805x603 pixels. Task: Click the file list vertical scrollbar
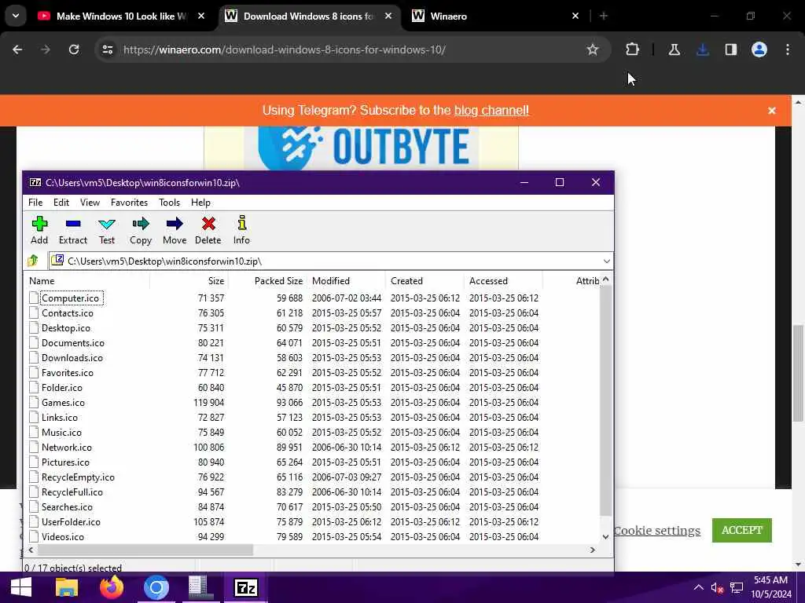click(x=605, y=400)
